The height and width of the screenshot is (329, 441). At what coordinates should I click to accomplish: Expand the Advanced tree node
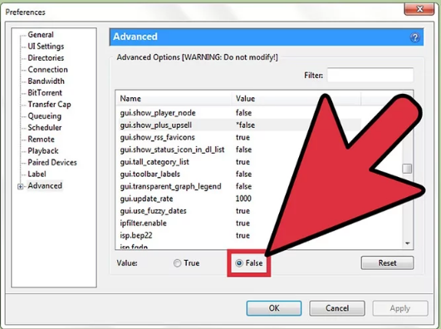coord(20,186)
